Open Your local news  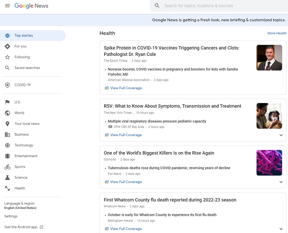(27, 124)
